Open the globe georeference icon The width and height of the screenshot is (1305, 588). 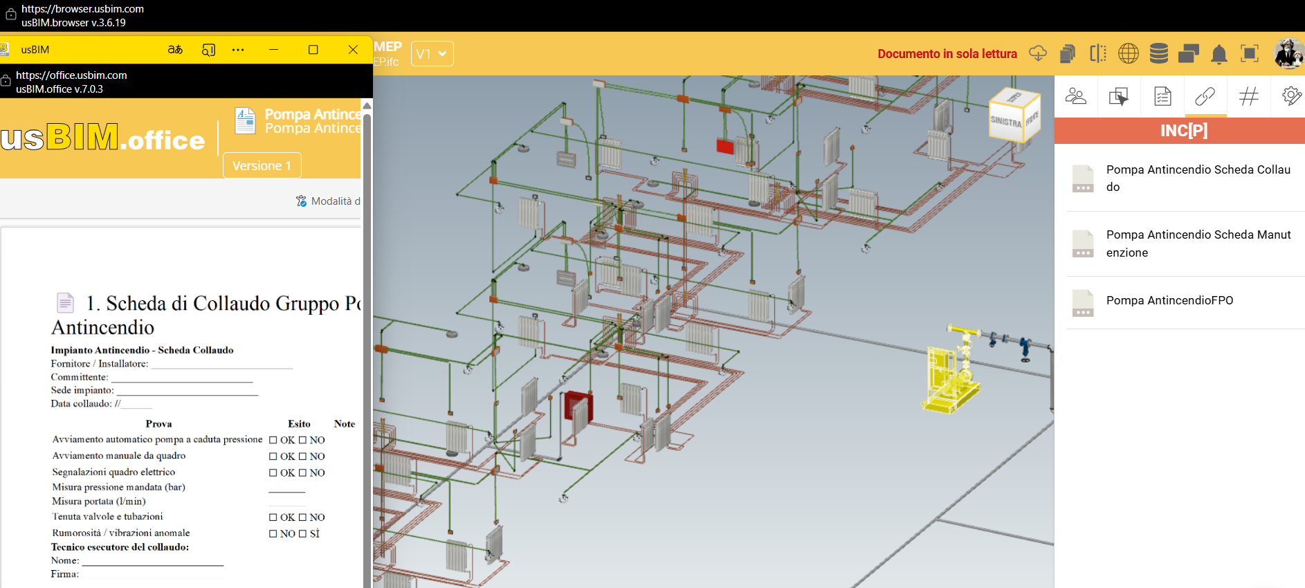point(1129,53)
